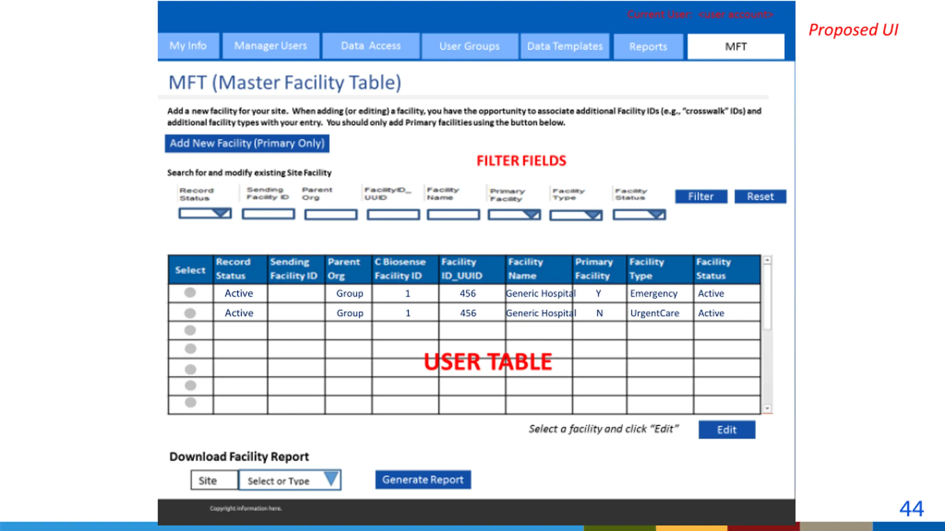Viewport: 945px width, 531px height.
Task: Expand the Primary Facility filter dropdown
Action: [532, 215]
